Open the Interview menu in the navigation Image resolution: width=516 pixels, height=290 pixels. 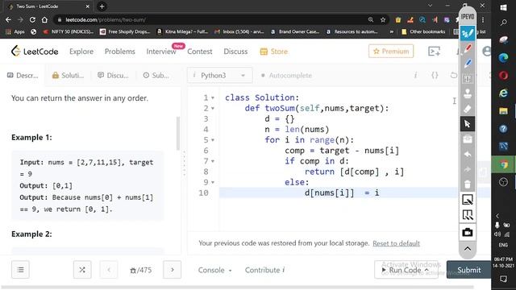(161, 52)
